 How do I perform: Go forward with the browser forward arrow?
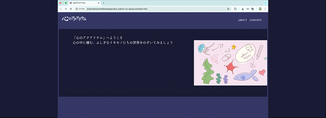tap(66, 9)
